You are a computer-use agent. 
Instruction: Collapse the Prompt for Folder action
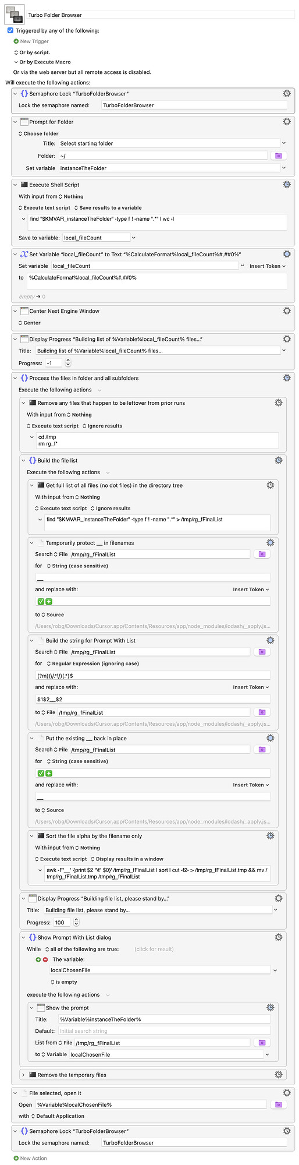16,122
